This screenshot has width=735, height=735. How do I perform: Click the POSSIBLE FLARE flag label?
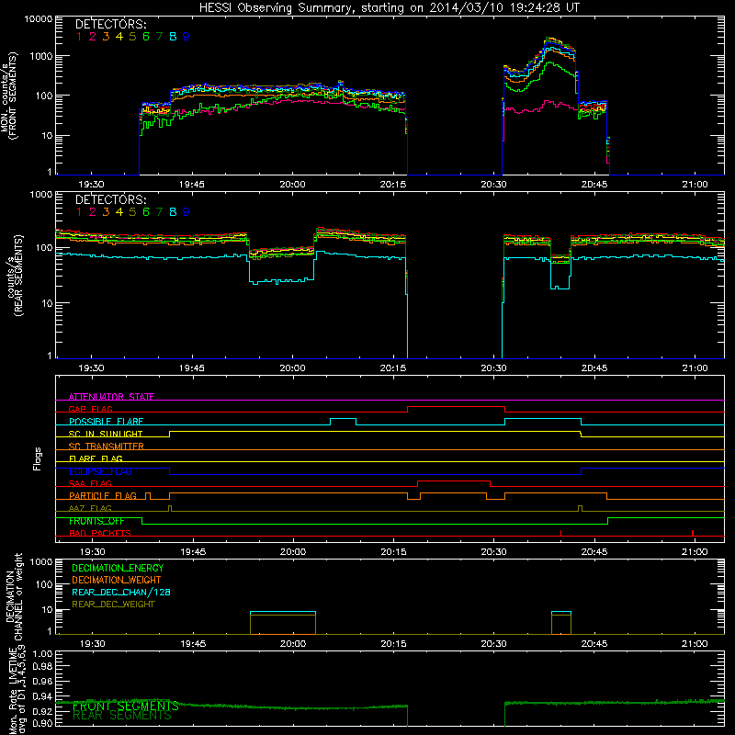(106, 422)
